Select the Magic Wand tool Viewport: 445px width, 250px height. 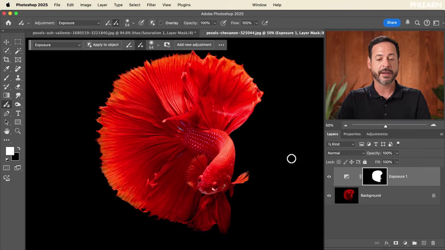click(18, 51)
